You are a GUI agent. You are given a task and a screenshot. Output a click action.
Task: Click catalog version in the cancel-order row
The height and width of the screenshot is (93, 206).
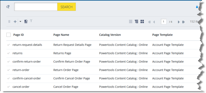pyautogui.click(x=123, y=87)
